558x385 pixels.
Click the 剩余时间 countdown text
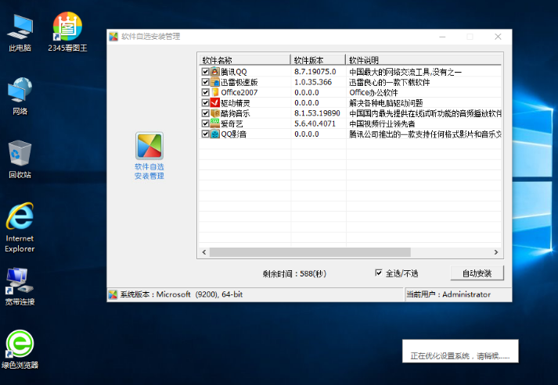pyautogui.click(x=294, y=273)
